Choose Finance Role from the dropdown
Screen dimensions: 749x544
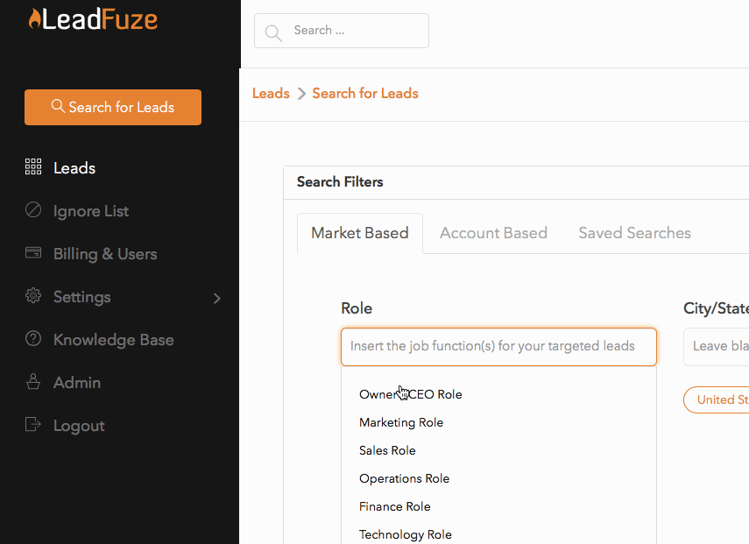pyautogui.click(x=394, y=506)
